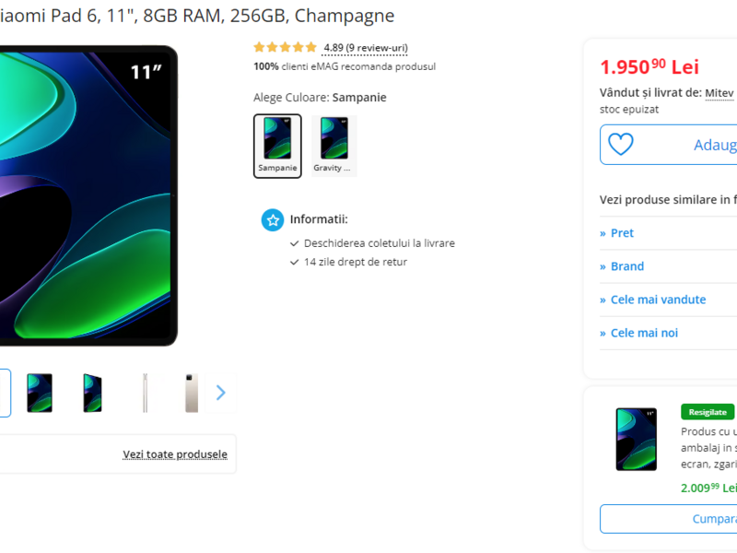Click the Adauga favorites button
The image size is (737, 553).
click(669, 145)
